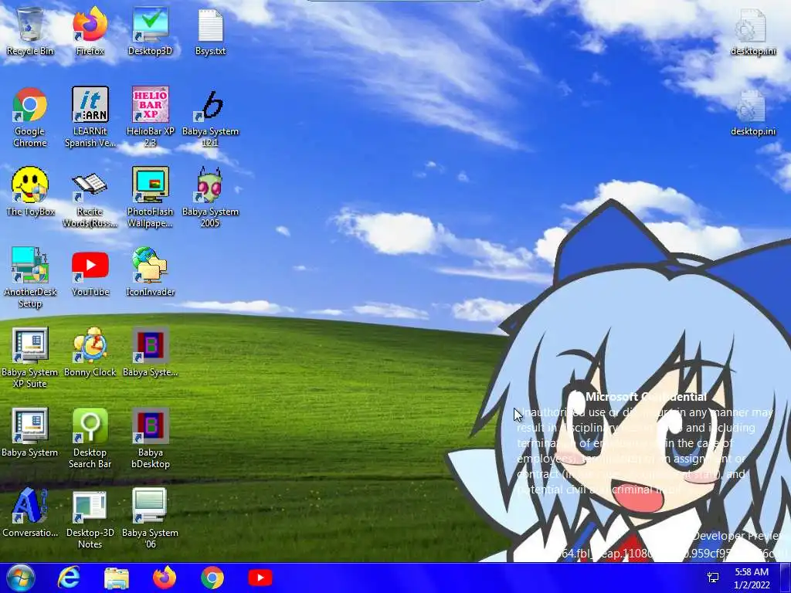Image resolution: width=791 pixels, height=593 pixels.
Task: Select the Bsys.txt file icon
Action: click(210, 31)
